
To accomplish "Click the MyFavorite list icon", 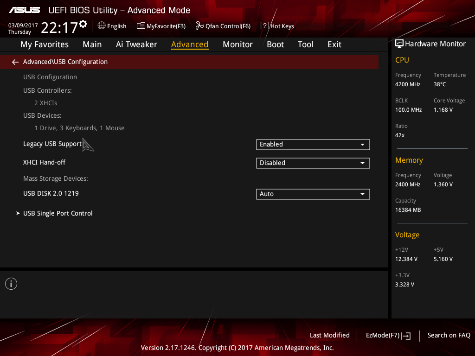I will (141, 26).
